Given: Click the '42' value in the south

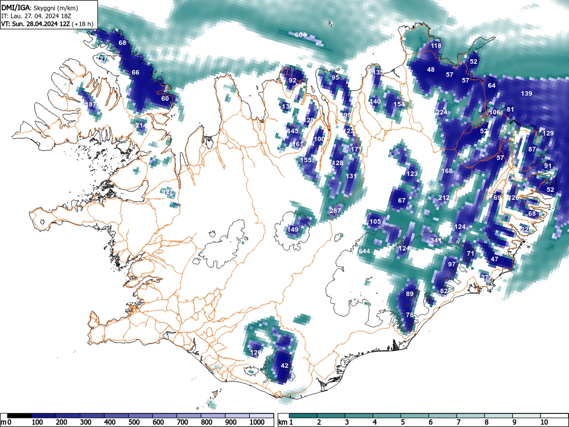Looking at the screenshot, I should click(284, 366).
